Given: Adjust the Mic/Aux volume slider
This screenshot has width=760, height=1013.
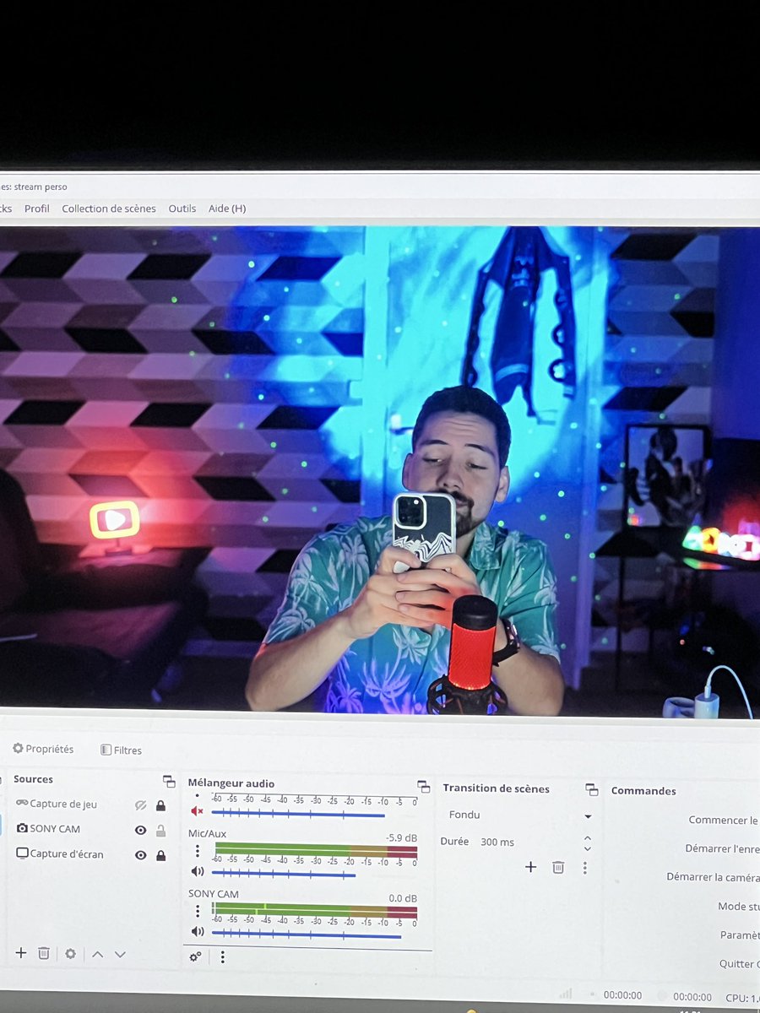Looking at the screenshot, I should [284, 874].
